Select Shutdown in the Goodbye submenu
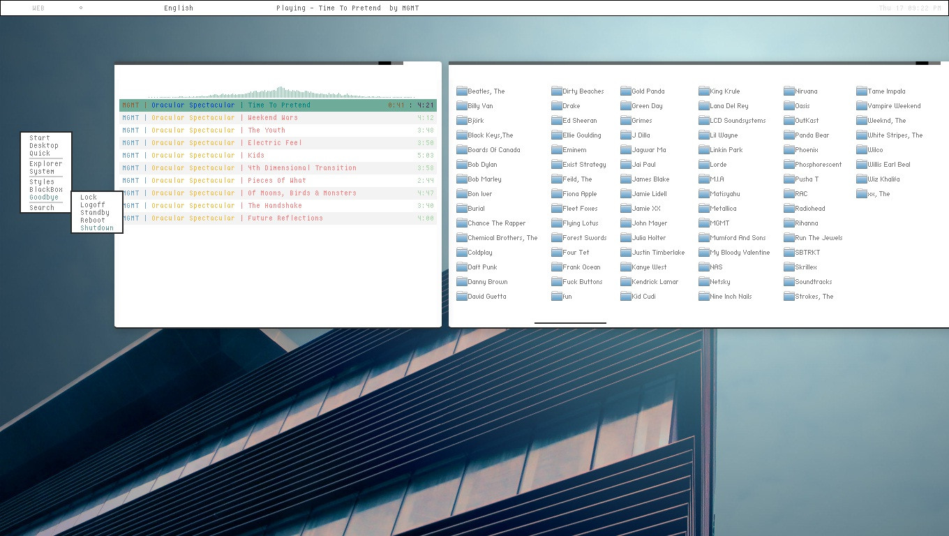949x536 pixels. point(97,228)
